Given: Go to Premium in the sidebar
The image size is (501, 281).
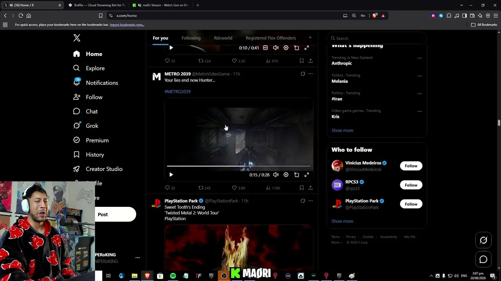Looking at the screenshot, I should [91, 140].
